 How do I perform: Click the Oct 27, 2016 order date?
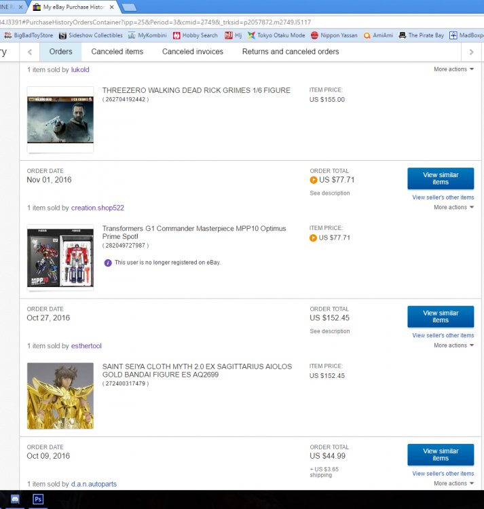coord(48,318)
